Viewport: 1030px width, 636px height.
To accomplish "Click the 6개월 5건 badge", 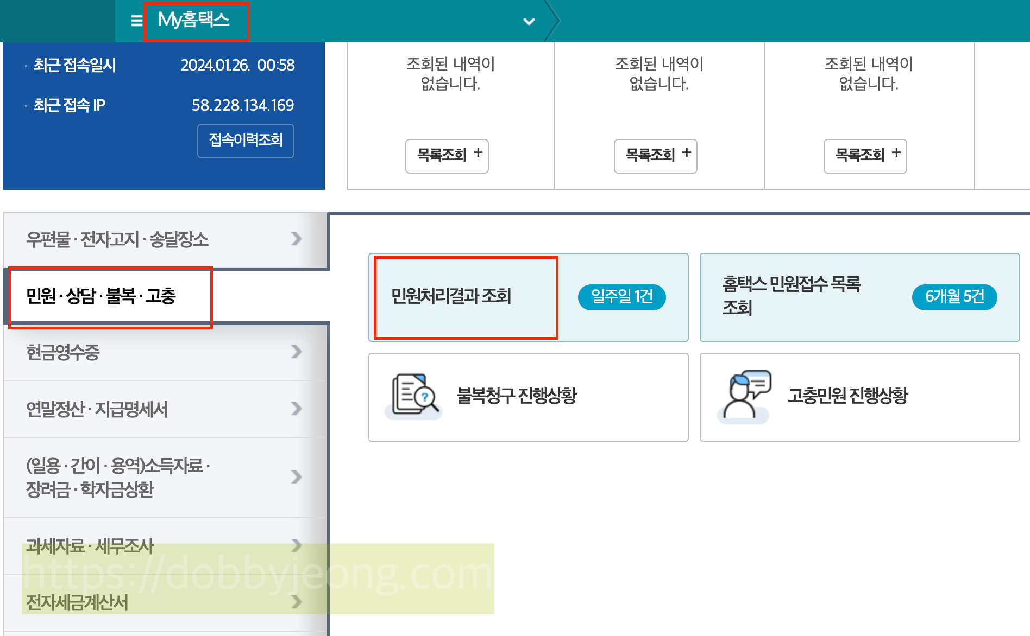I will (x=954, y=297).
